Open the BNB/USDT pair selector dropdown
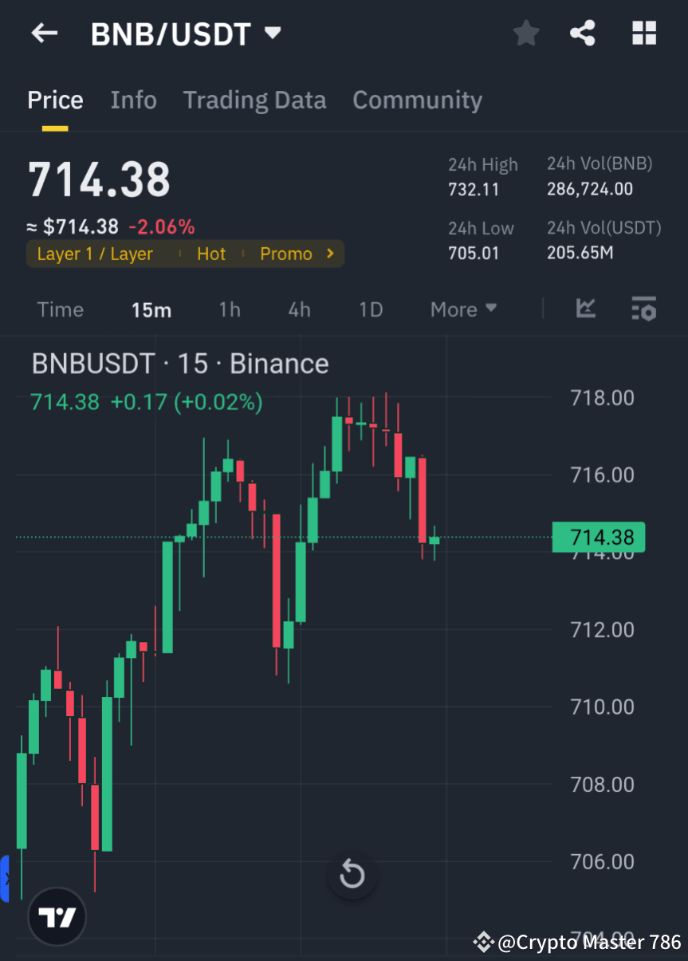Screen dimensions: 688x961 tap(185, 33)
